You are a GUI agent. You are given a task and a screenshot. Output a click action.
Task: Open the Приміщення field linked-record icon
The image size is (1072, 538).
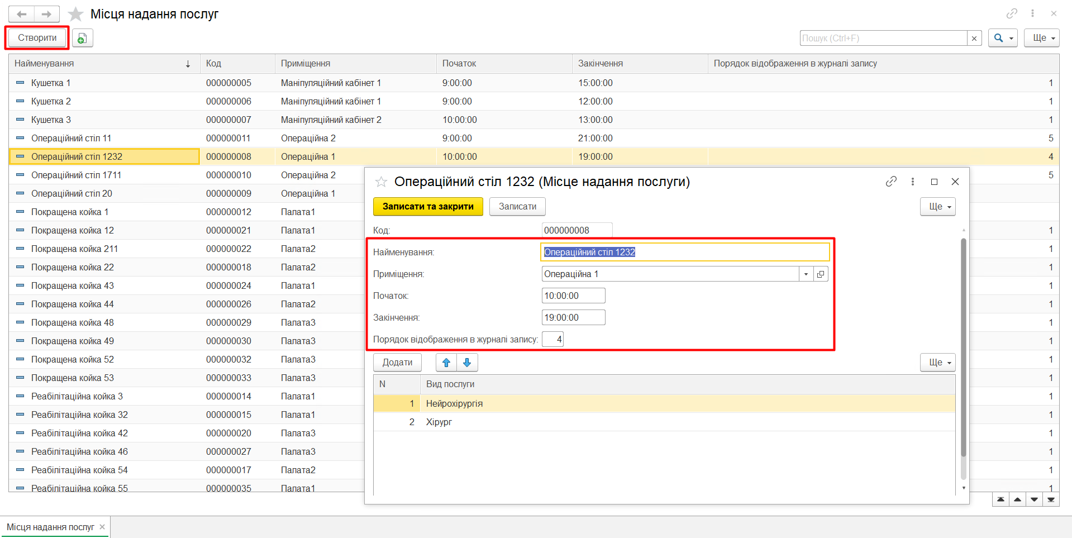[x=821, y=274]
